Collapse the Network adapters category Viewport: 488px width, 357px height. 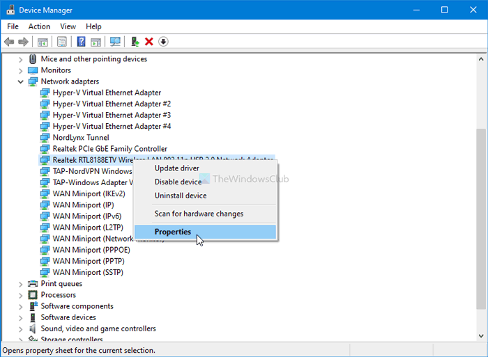click(20, 81)
